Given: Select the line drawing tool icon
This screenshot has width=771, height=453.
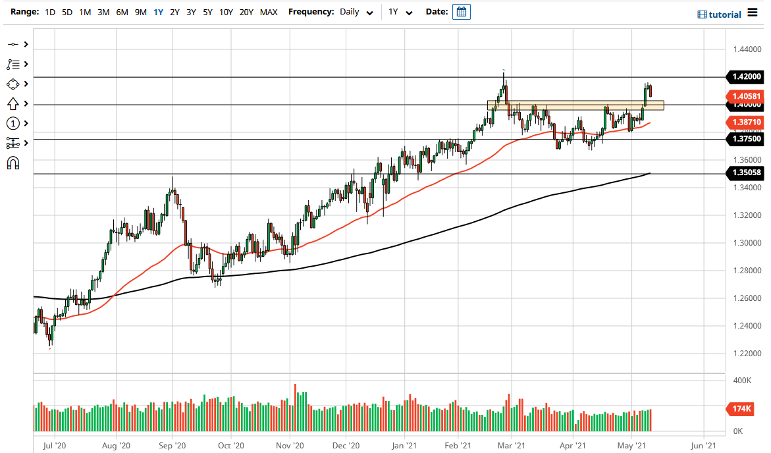Looking at the screenshot, I should click(x=13, y=44).
